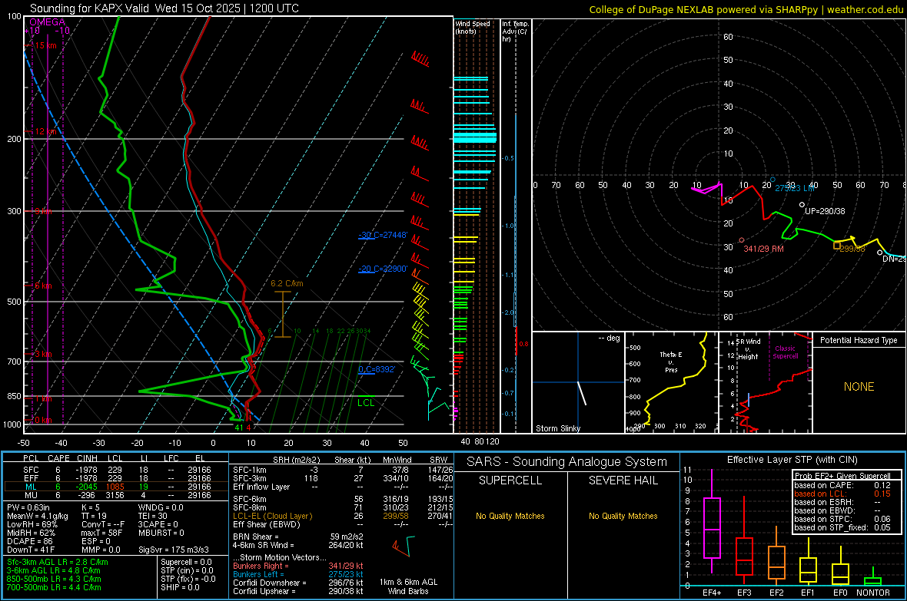
Task: Click the 'SARS - Sounding Analogue System' heading
Action: pos(566,462)
